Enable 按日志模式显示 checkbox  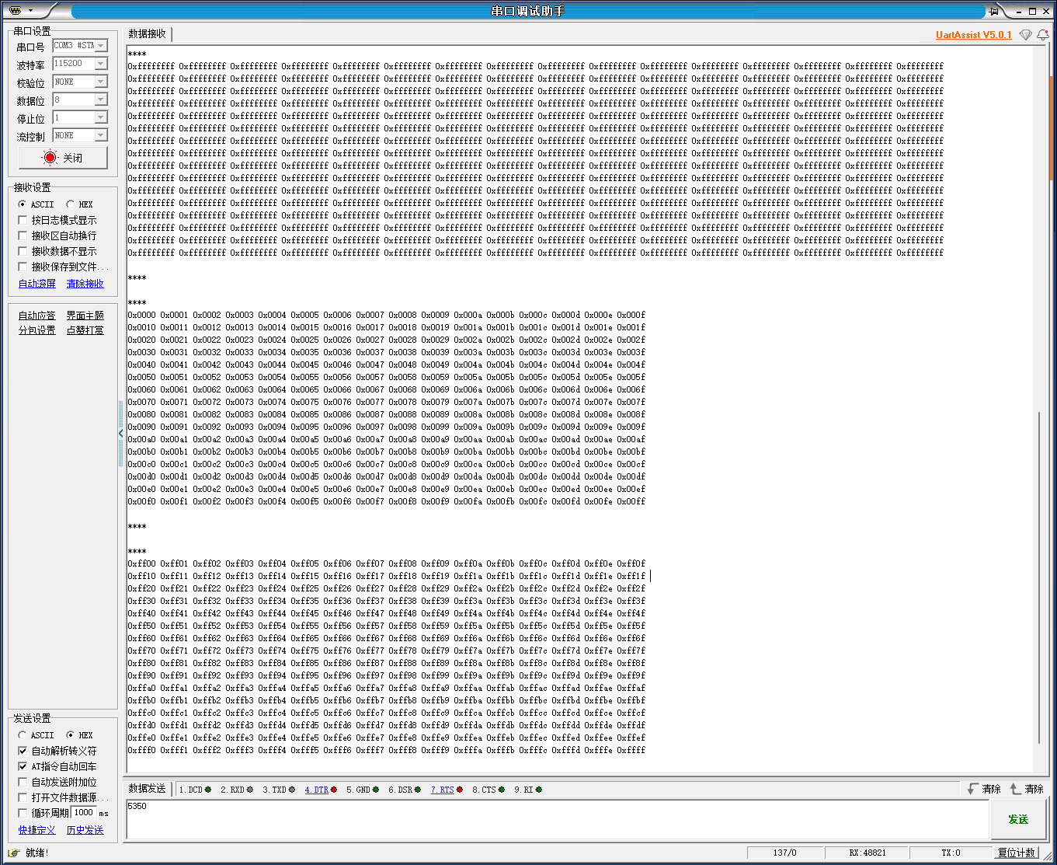pyautogui.click(x=23, y=220)
